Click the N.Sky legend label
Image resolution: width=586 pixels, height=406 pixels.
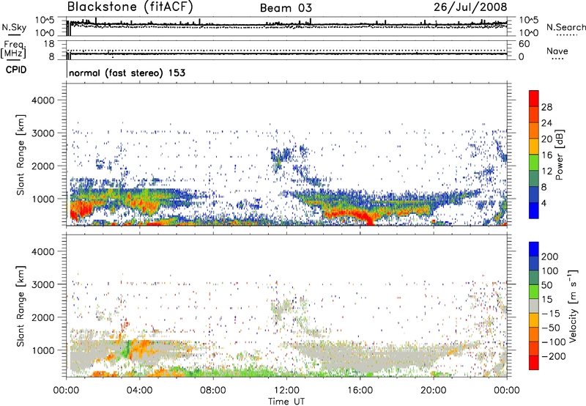coord(14,27)
